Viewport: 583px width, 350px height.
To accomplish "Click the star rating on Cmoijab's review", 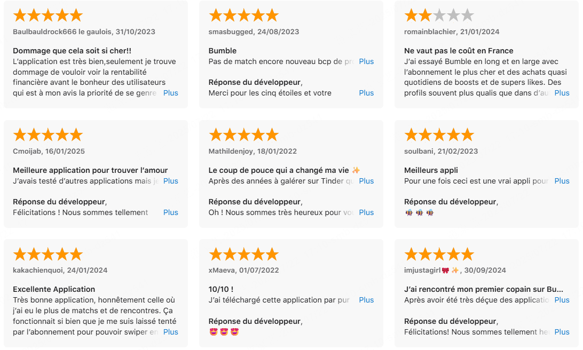I will coord(48,135).
